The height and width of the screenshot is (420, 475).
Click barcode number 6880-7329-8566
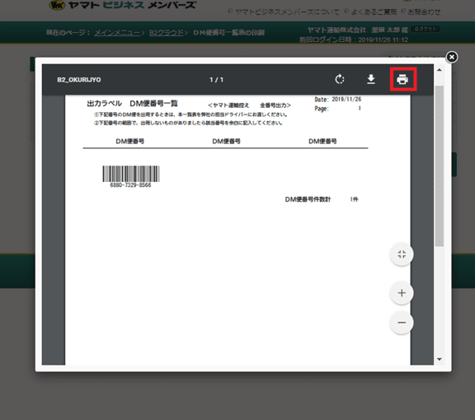click(x=130, y=185)
